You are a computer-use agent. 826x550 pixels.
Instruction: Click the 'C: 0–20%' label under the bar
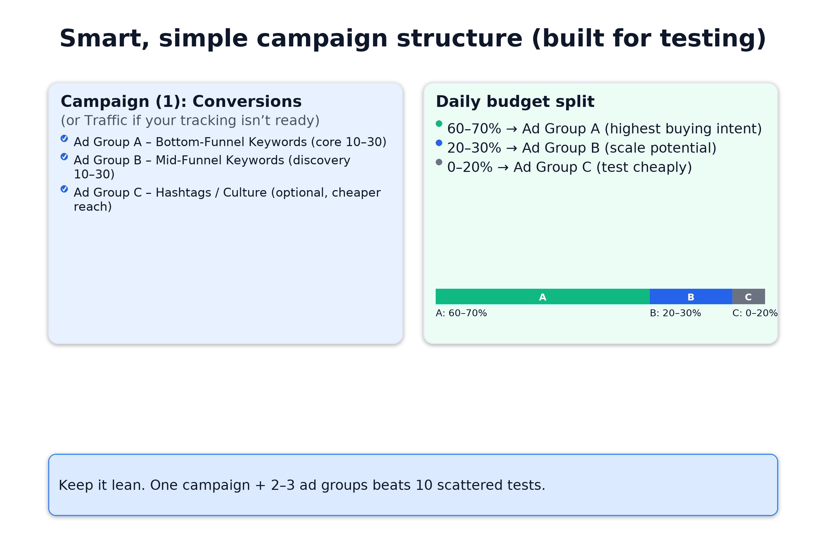tap(755, 313)
